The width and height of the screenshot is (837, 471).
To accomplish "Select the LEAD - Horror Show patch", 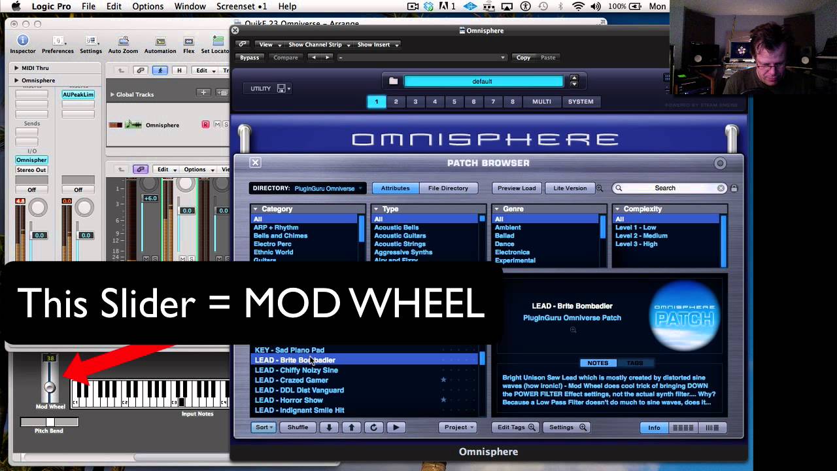I will click(288, 400).
